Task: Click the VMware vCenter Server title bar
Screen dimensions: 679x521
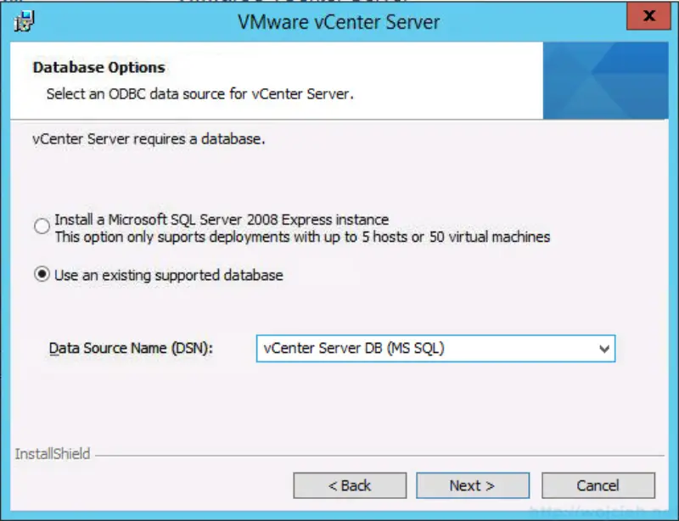Action: (339, 21)
